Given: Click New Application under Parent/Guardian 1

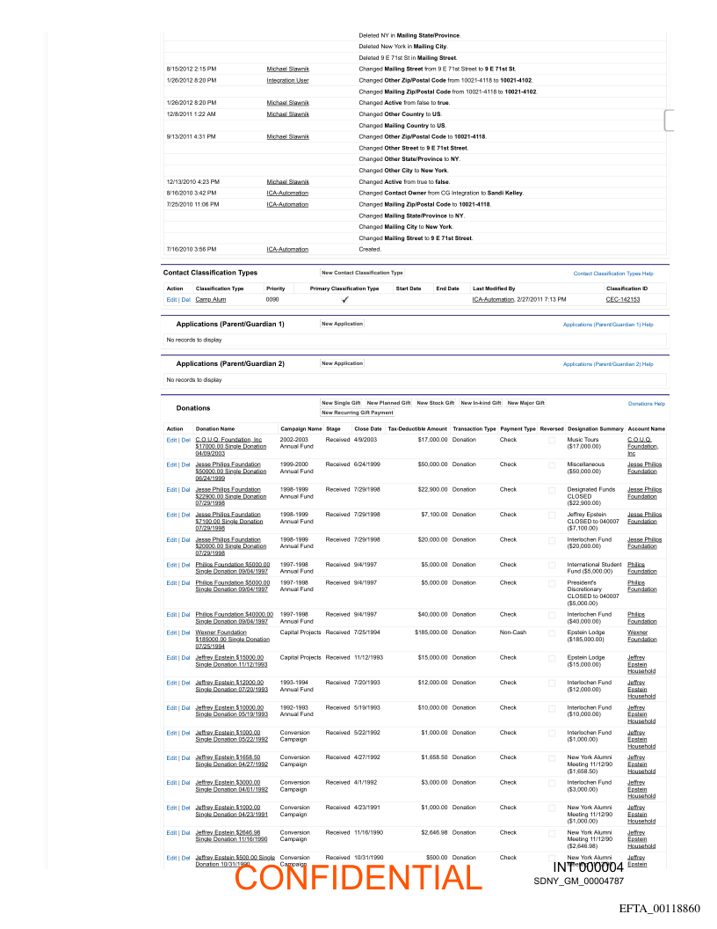Looking at the screenshot, I should tap(342, 324).
